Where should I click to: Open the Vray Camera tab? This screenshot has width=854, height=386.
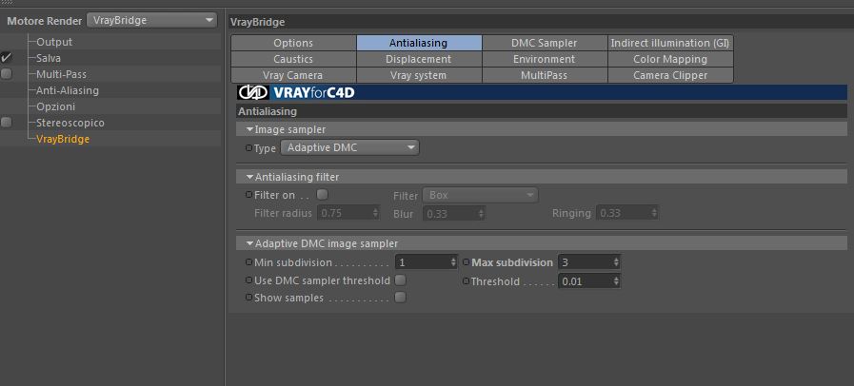pos(293,75)
